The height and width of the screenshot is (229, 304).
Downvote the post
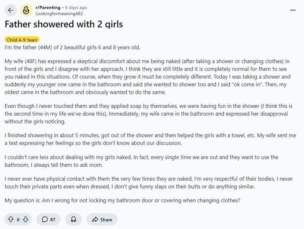click(25, 219)
